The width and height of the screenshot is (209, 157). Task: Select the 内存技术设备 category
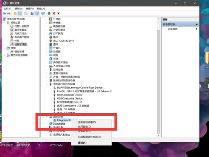(x=60, y=62)
